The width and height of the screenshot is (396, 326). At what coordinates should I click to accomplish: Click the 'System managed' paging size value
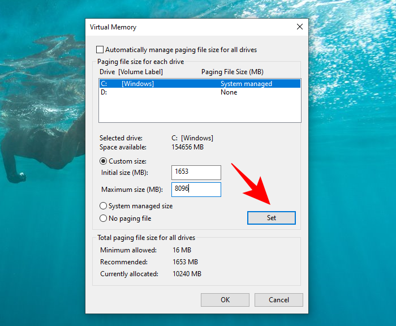click(246, 84)
